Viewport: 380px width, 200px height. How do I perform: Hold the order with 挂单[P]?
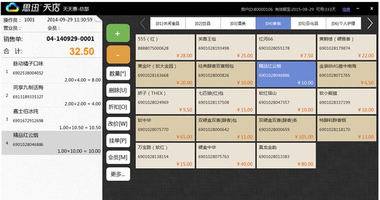118,140
